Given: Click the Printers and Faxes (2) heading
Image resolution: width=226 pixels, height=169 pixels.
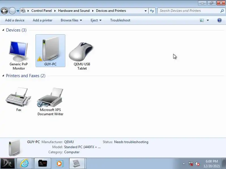Looking at the screenshot, I should pyautogui.click(x=25, y=76).
